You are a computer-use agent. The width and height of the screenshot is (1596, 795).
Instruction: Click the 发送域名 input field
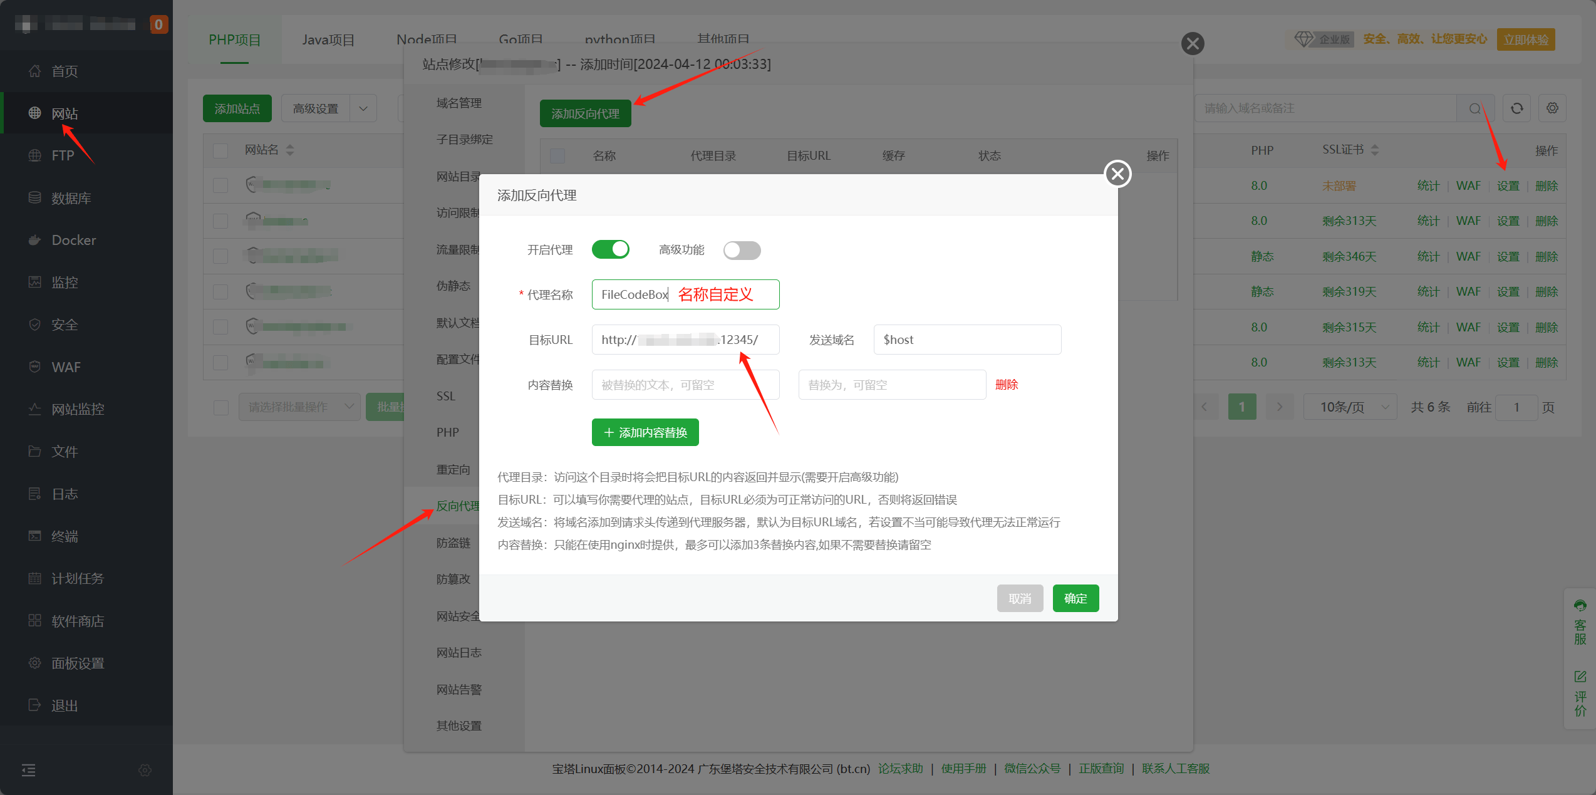tap(967, 340)
